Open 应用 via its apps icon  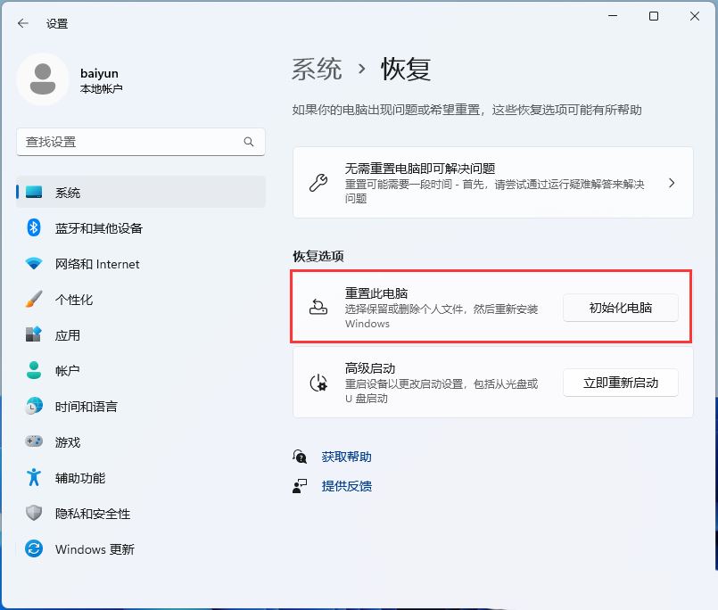(x=34, y=334)
